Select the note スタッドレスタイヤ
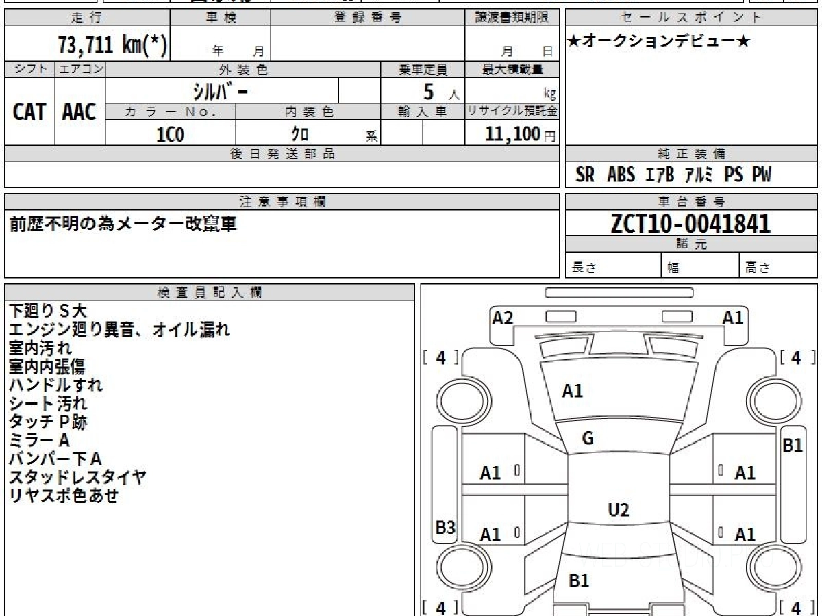The height and width of the screenshot is (616, 822). point(77,478)
